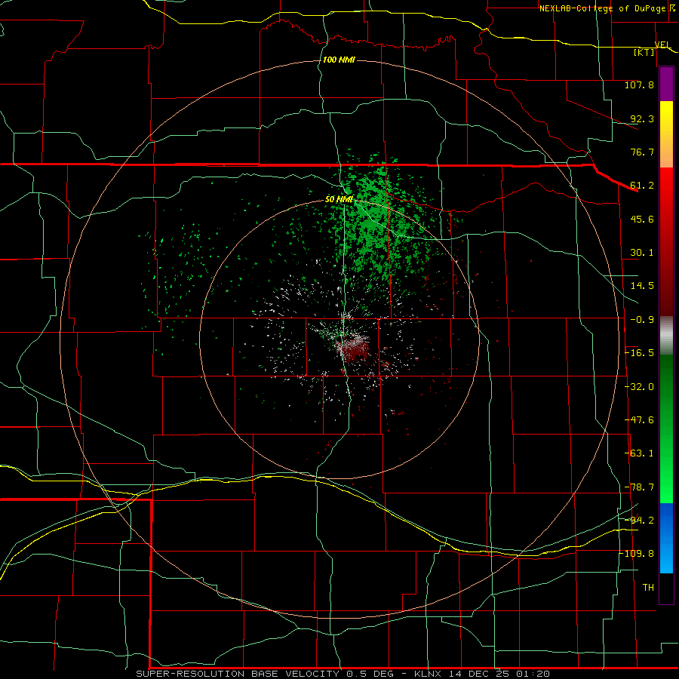Click the -109.8 legend value
679x679 pixels.
(637, 554)
